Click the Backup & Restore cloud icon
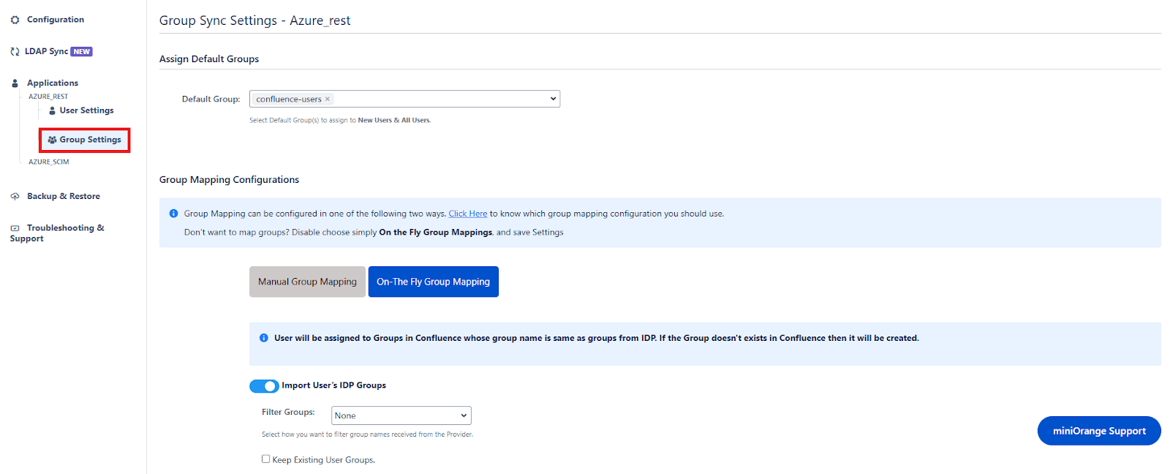Viewport: 1170px width, 474px height. (x=15, y=196)
